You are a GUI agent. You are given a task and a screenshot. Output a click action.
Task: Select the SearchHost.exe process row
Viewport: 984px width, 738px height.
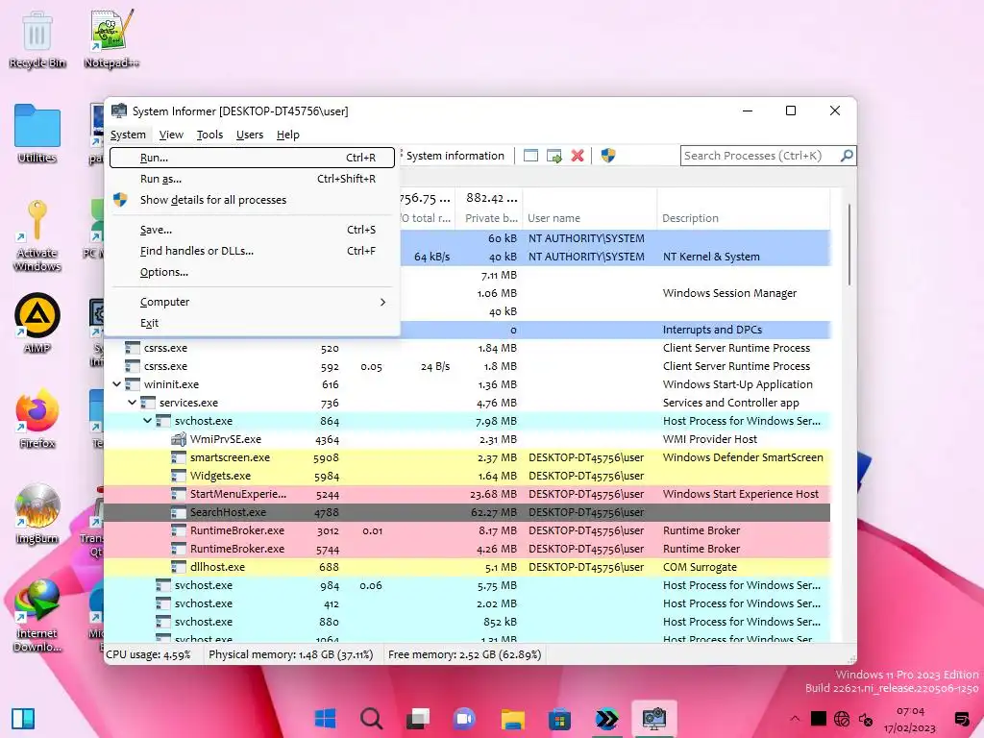tap(467, 512)
